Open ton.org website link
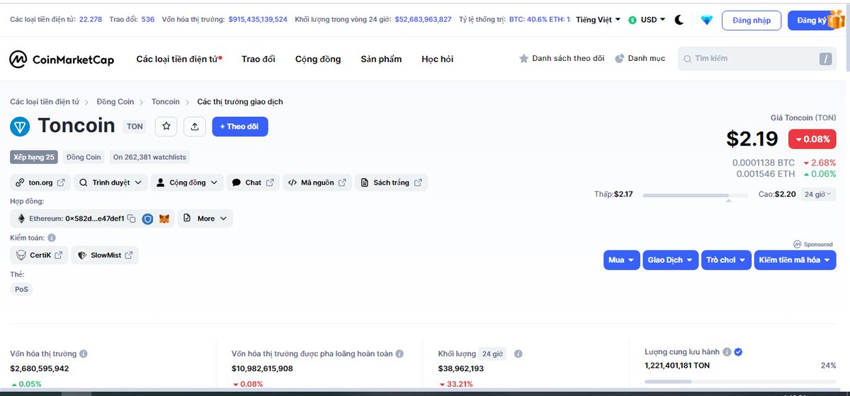The image size is (850, 396). pos(40,182)
